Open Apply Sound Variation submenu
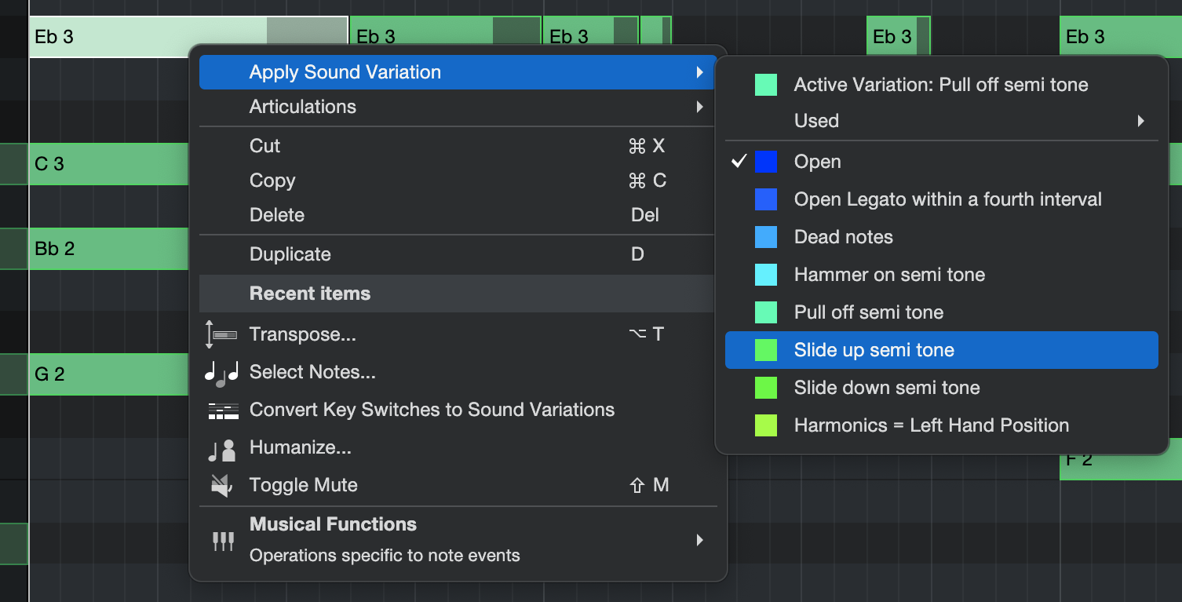The height and width of the screenshot is (602, 1182). click(458, 72)
